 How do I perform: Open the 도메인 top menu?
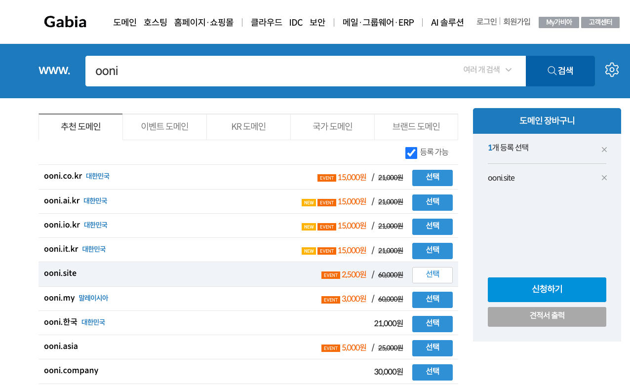[125, 23]
